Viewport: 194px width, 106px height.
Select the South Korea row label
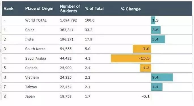35,49
